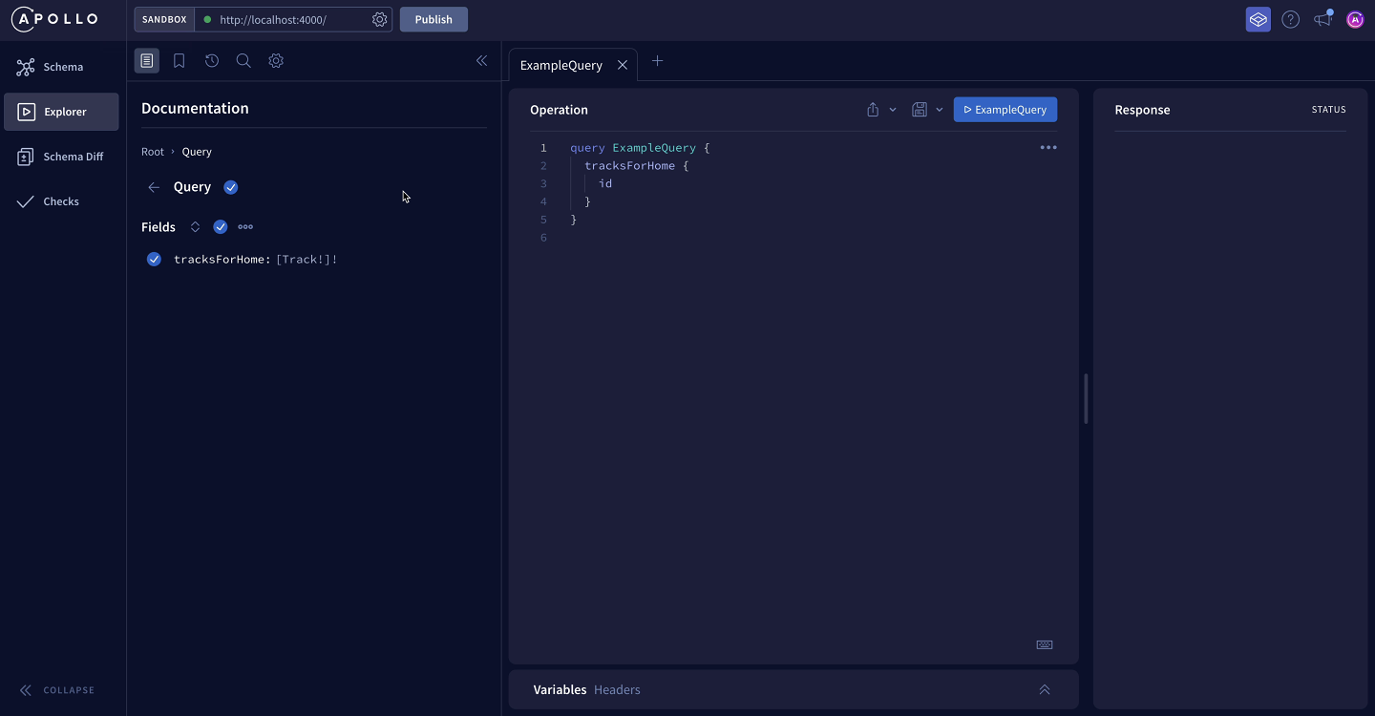
Task: Click the localhost endpoint URL field
Action: coord(286,19)
